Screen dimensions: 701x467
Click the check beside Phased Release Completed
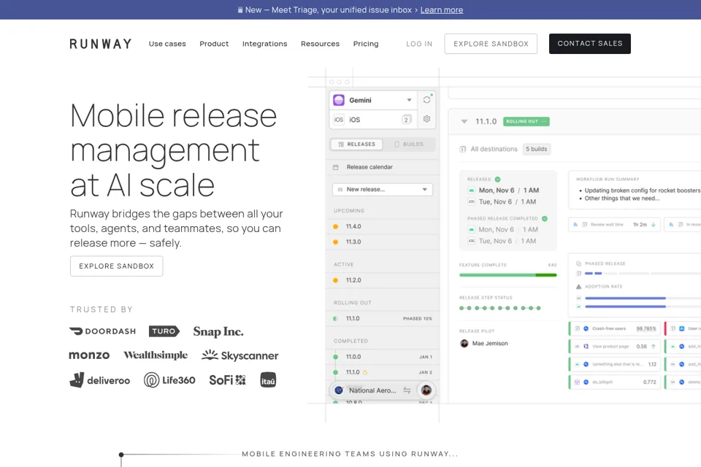coord(545,218)
